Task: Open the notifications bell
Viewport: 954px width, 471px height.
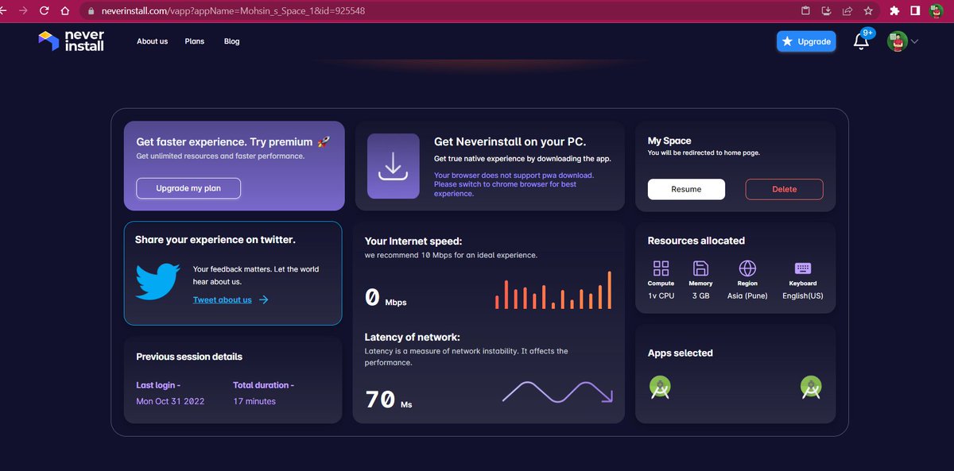Action: 861,41
